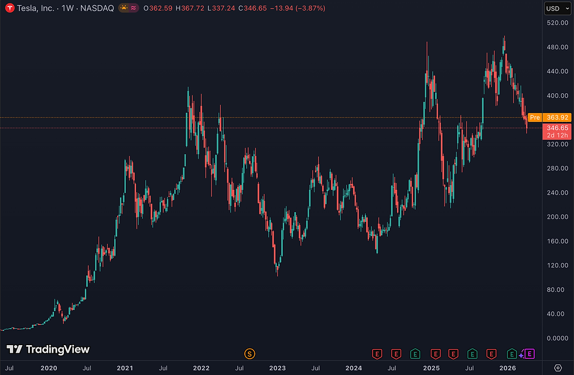574x375 pixels.
Task: Click the orange Pre 363.92 price label
Action: [549, 117]
